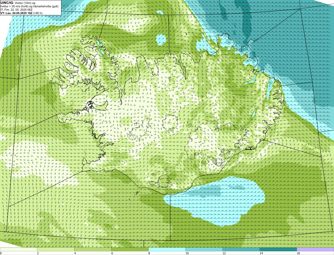The height and width of the screenshot is (255, 334).
Task: Click the 6–8 m/s dark green legend segment
Action: [130, 249]
